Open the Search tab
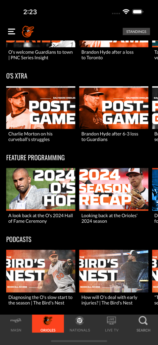The width and height of the screenshot is (158, 345). (143, 324)
